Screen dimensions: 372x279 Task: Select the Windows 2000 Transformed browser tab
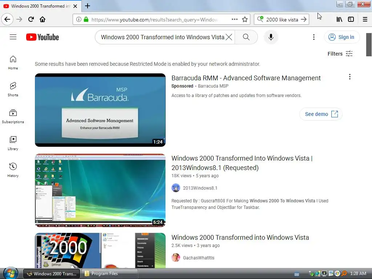pos(40,6)
